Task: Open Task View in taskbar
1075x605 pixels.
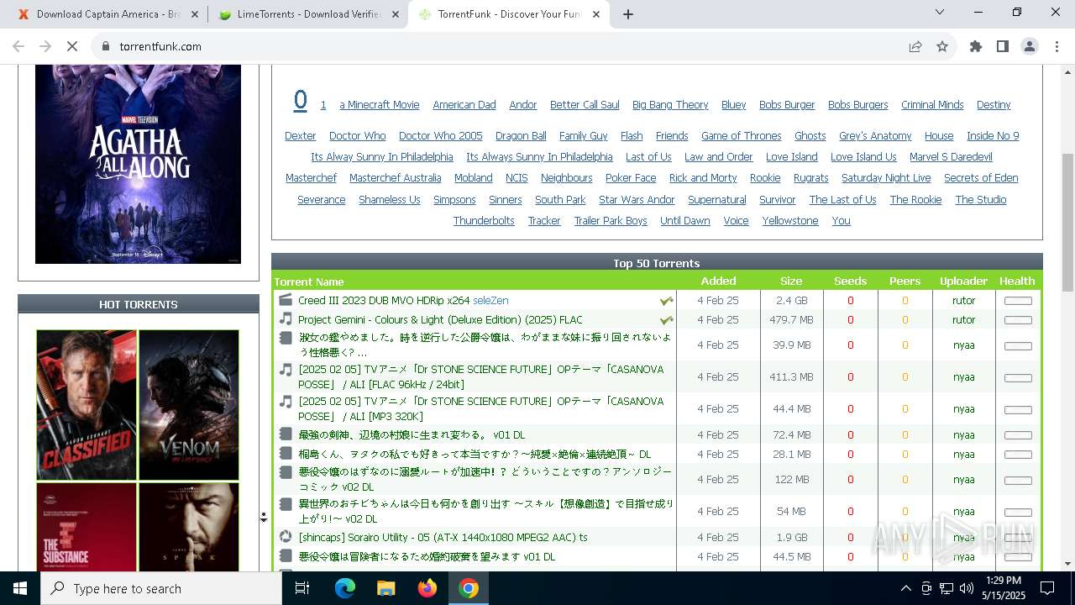Action: tap(302, 588)
